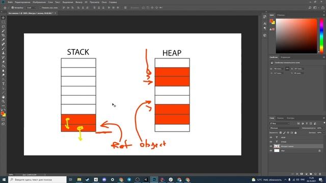Open the Properties panel flyout menu

pyautogui.click(x=324, y=57)
